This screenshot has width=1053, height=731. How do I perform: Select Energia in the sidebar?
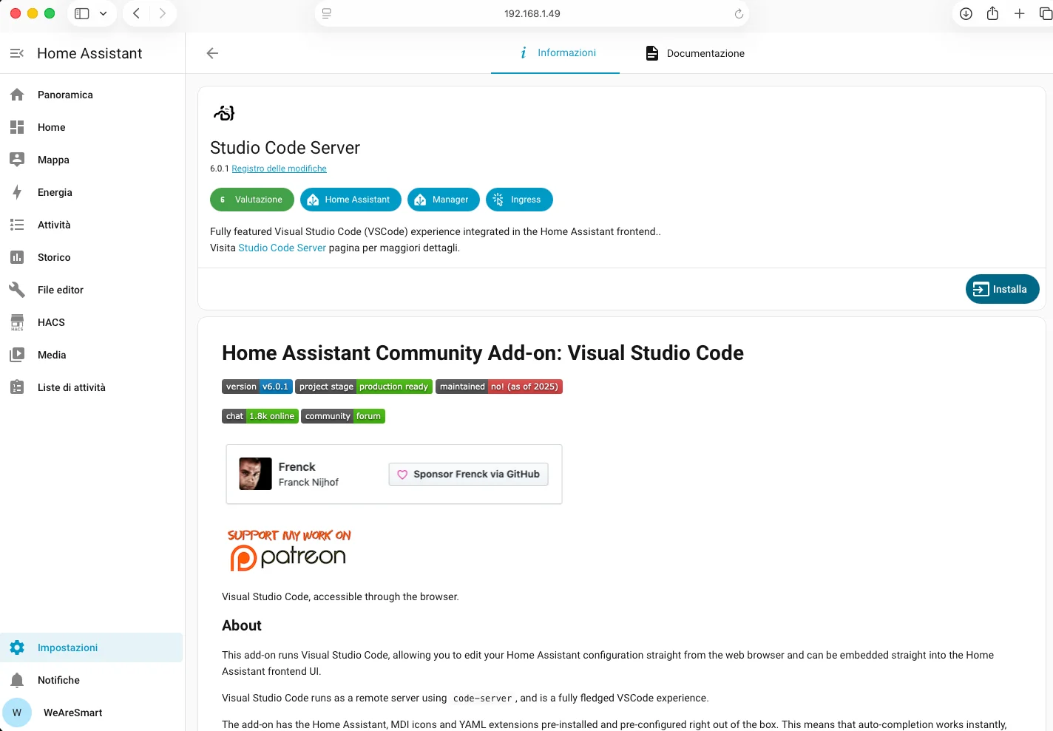pyautogui.click(x=55, y=192)
